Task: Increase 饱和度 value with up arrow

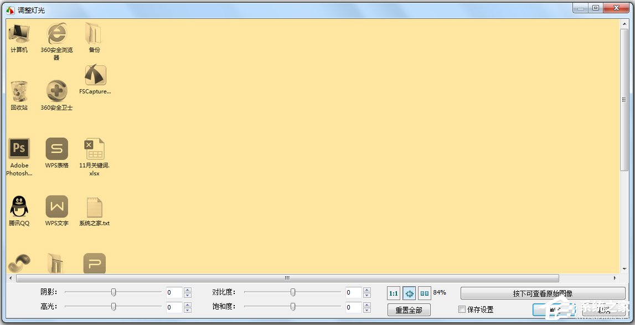Action: [367, 305]
